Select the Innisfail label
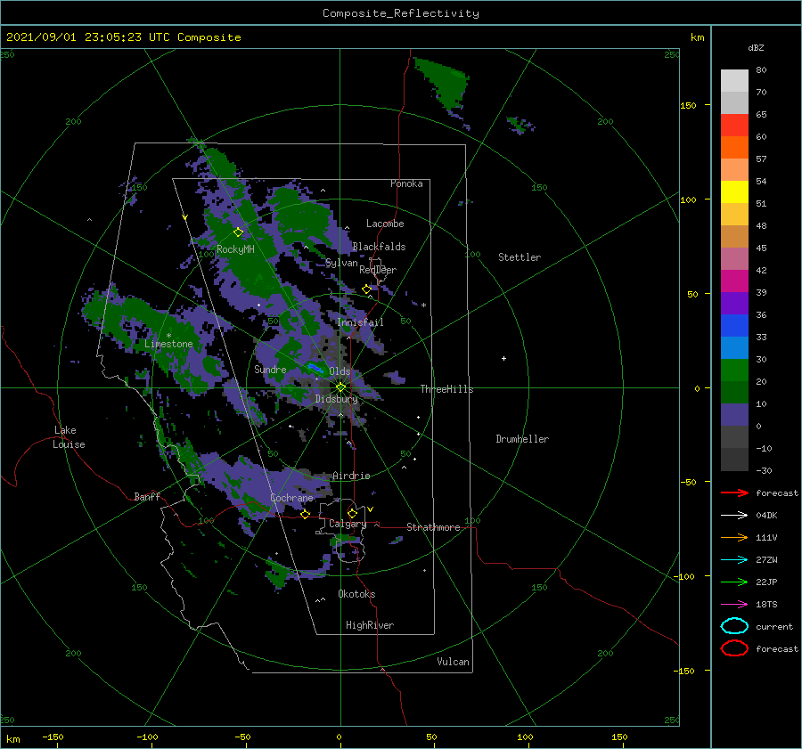 pyautogui.click(x=360, y=322)
